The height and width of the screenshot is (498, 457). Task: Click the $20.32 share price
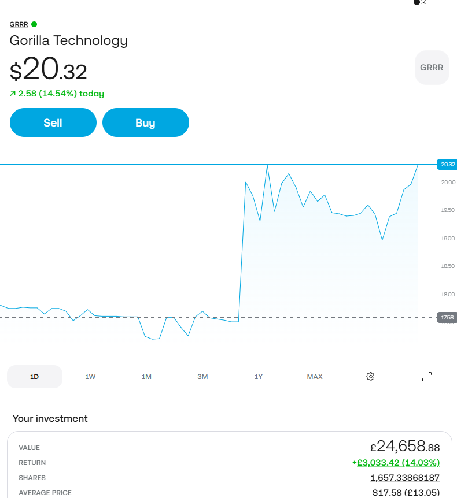click(49, 69)
